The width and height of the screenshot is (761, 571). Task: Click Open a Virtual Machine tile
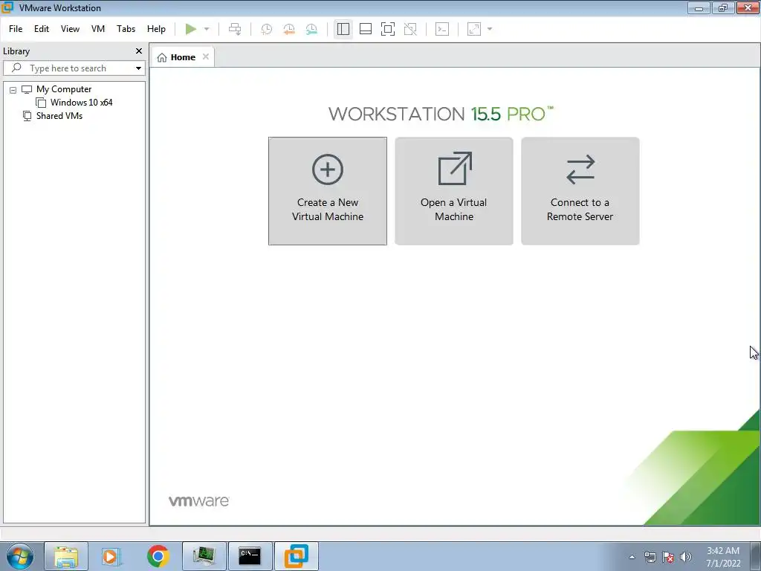coord(454,191)
